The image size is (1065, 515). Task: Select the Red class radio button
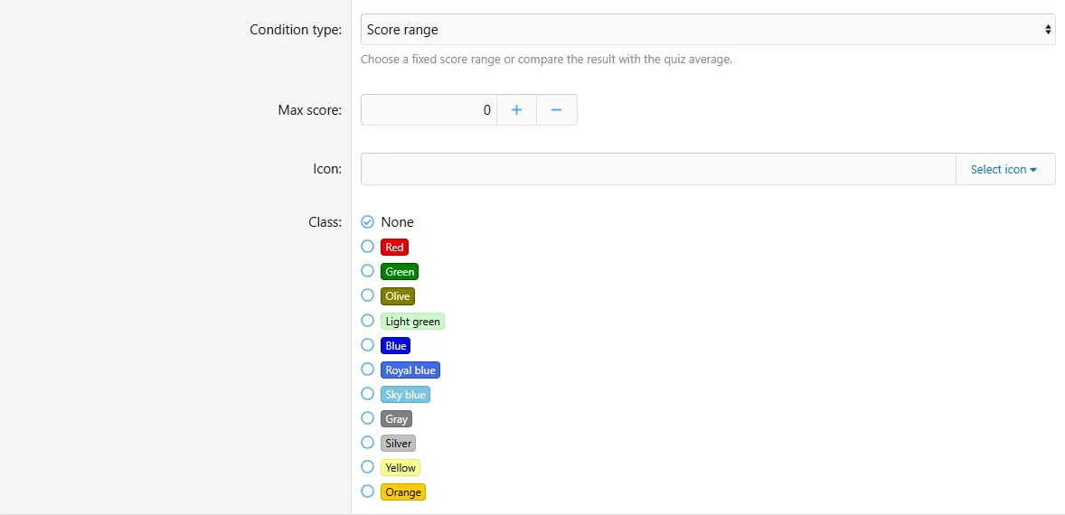367,247
